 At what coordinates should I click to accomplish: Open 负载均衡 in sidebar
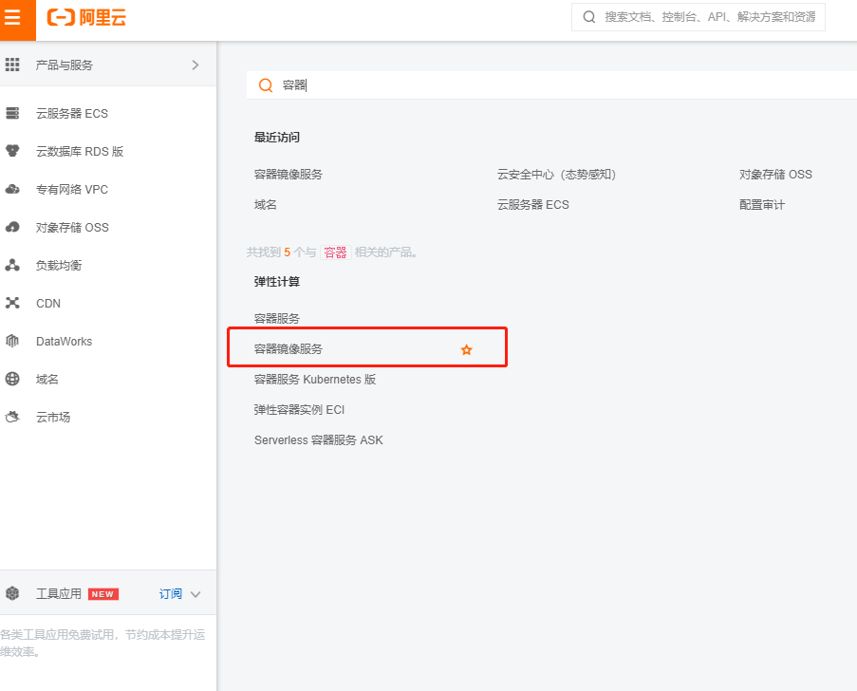coord(59,265)
